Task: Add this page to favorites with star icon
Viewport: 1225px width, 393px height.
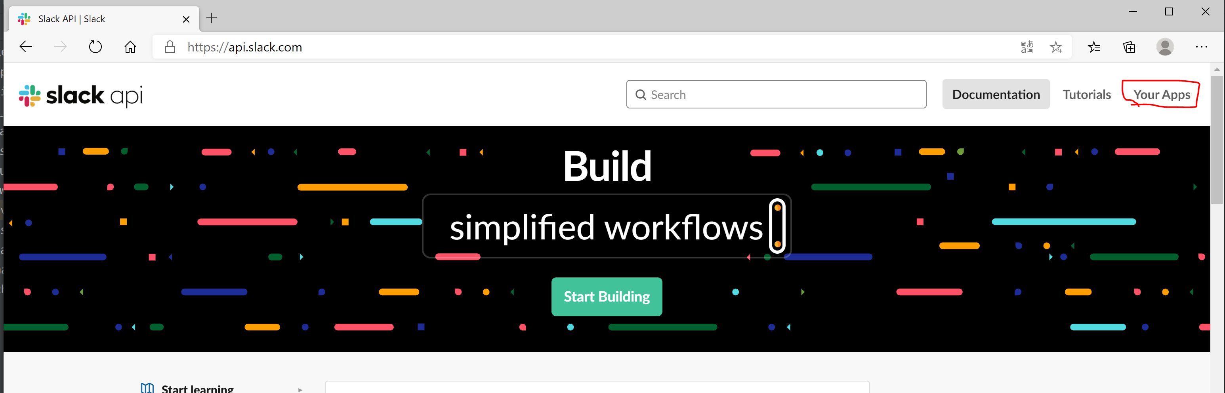Action: (1056, 47)
